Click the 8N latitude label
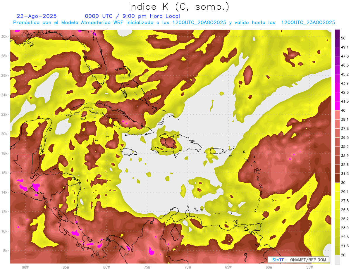Image resolution: width=351 pixels, height=271 pixels. [x=6, y=251]
